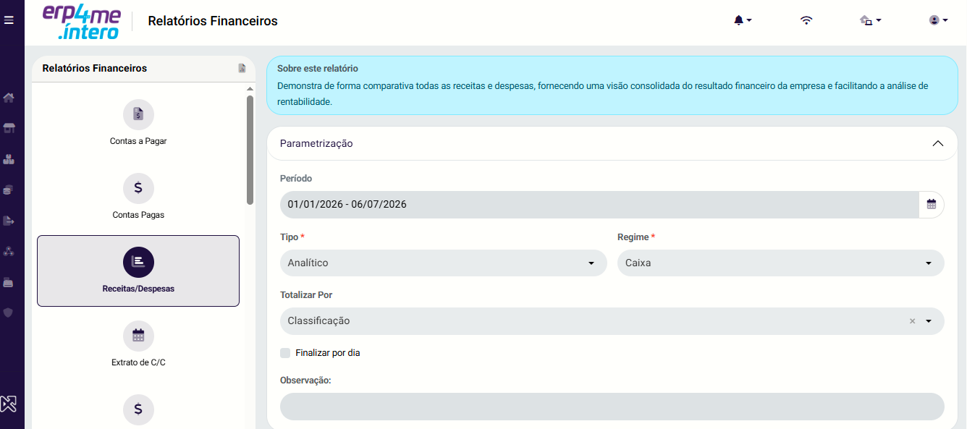The height and width of the screenshot is (429, 967).
Task: Toggle the Finalizar por dia checkbox
Action: 285,353
